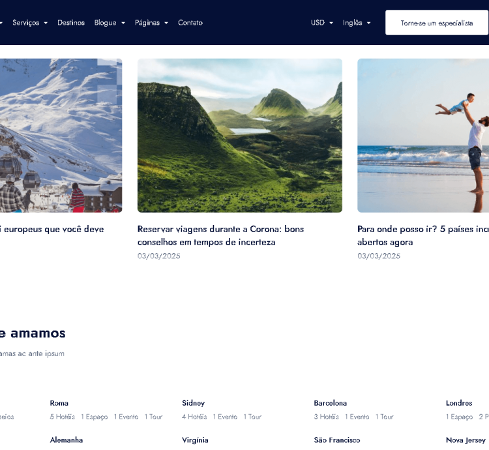
Task: Select the Barcelona destination link
Action: pos(330,403)
